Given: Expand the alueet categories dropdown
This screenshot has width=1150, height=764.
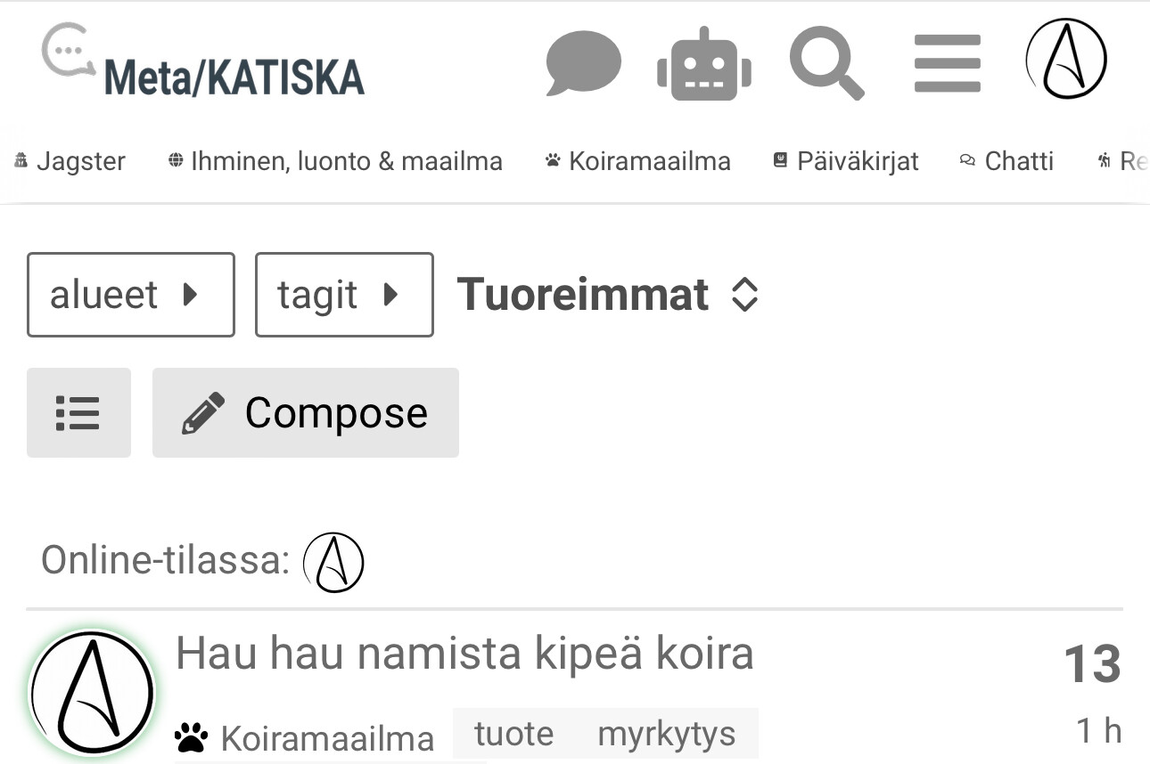Looking at the screenshot, I should click(130, 295).
